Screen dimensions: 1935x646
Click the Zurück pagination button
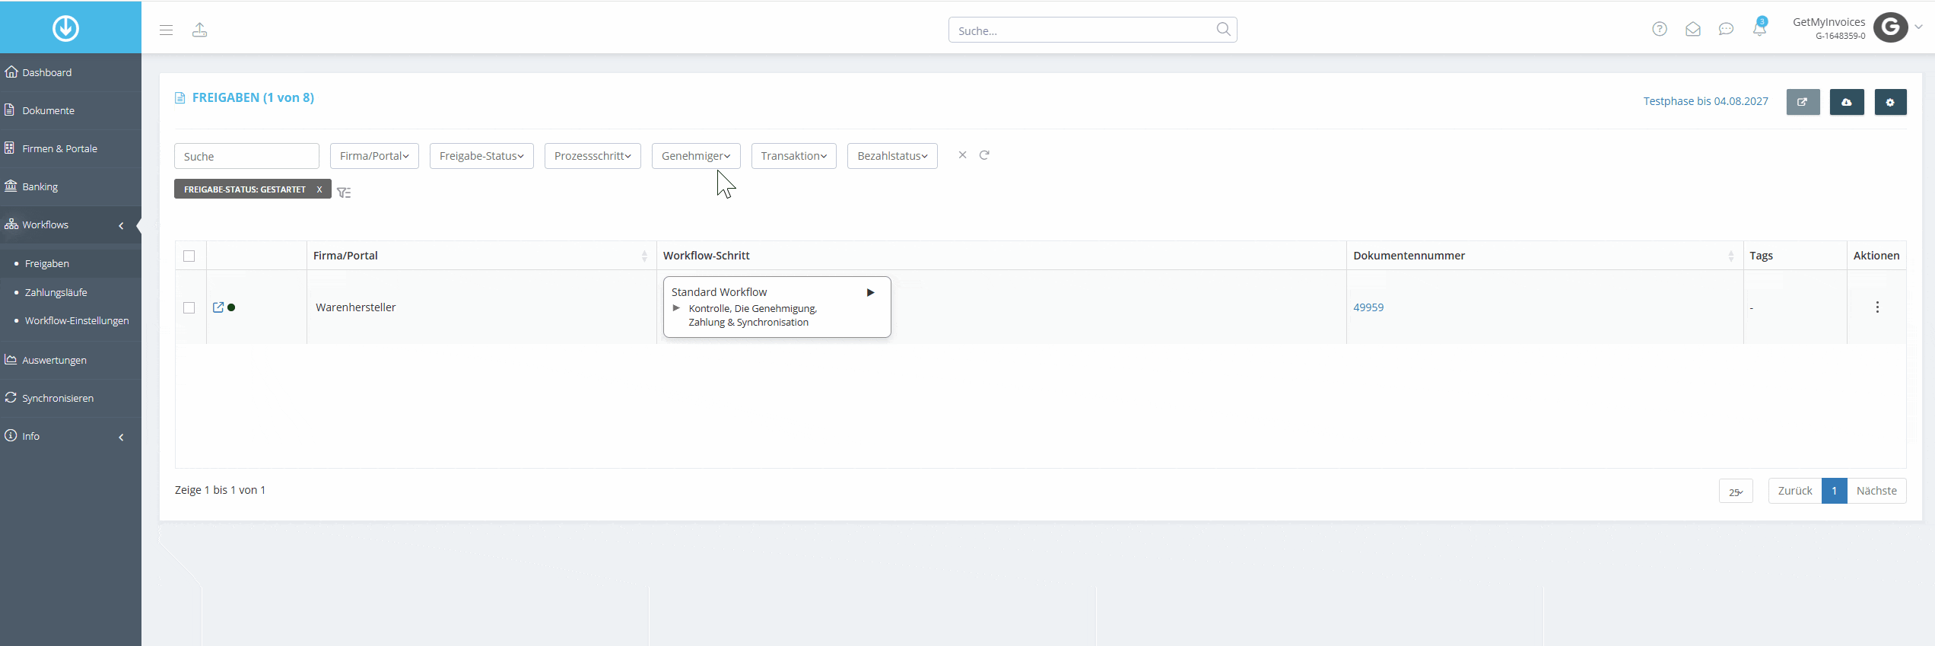(x=1795, y=491)
